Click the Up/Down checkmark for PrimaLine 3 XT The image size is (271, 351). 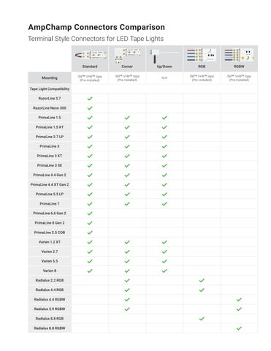[x=164, y=156]
